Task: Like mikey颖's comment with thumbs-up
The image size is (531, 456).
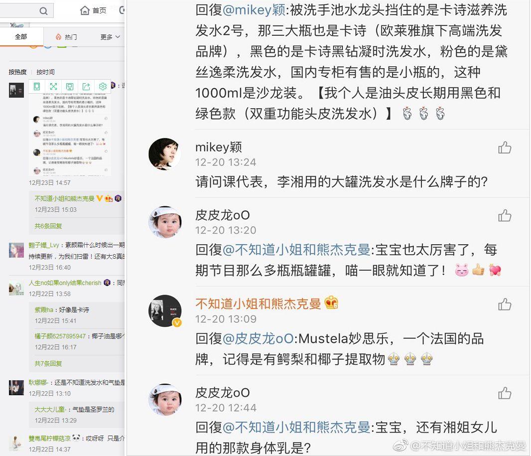Action: 505,148
